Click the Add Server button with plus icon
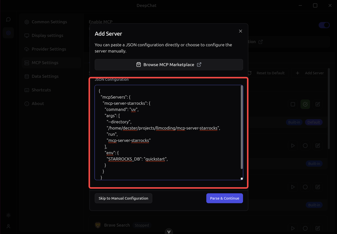The image size is (337, 234). [310, 73]
